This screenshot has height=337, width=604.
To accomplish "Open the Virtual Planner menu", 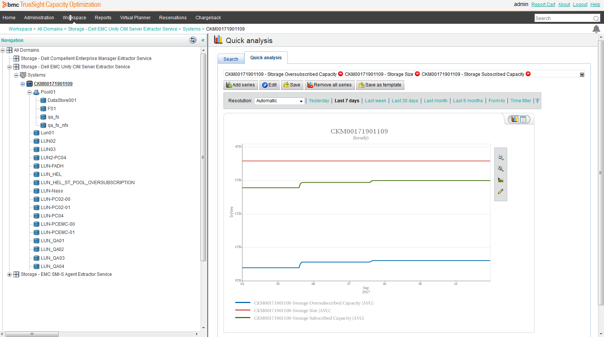I will pyautogui.click(x=135, y=18).
